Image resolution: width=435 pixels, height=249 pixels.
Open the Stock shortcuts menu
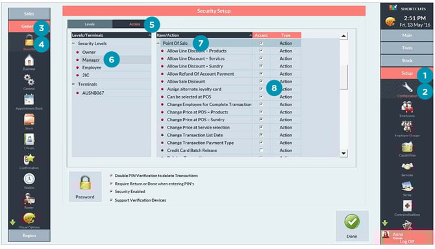(x=406, y=60)
